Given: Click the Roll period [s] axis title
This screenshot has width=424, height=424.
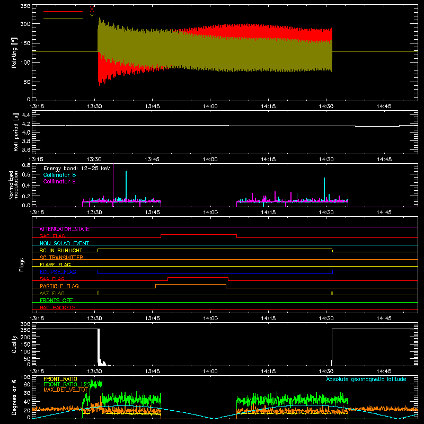Looking at the screenshot, I should click(16, 132).
